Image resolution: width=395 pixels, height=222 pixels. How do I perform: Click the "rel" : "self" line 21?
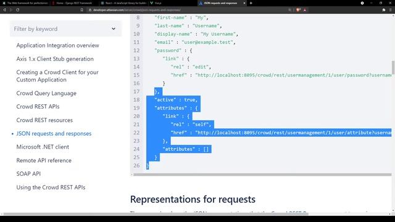coord(191,125)
